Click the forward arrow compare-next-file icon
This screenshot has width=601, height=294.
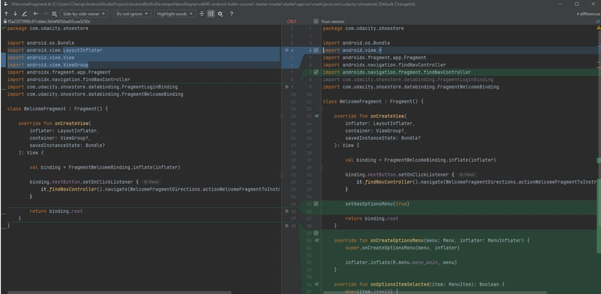point(45,13)
